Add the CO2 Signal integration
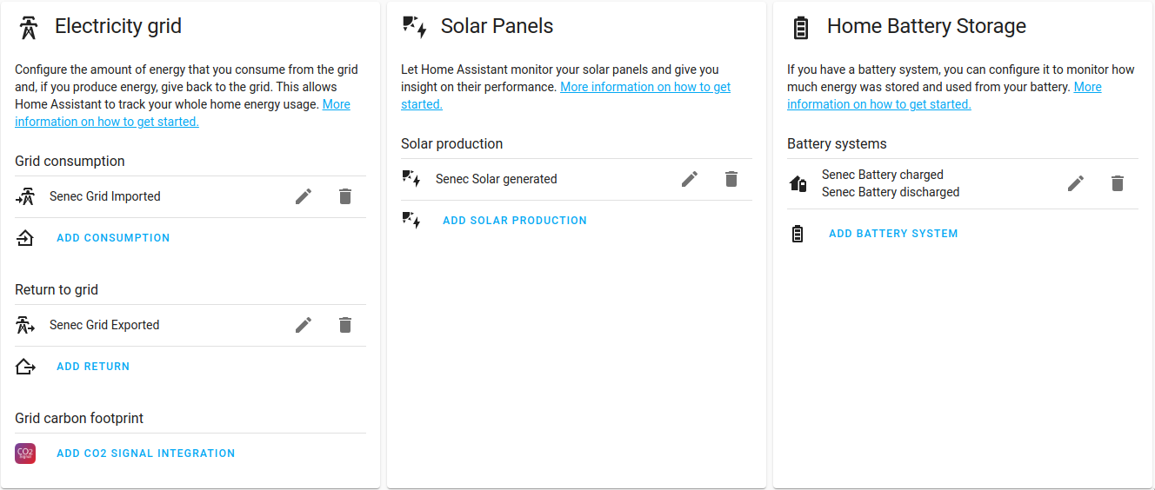The image size is (1155, 490). (x=145, y=454)
